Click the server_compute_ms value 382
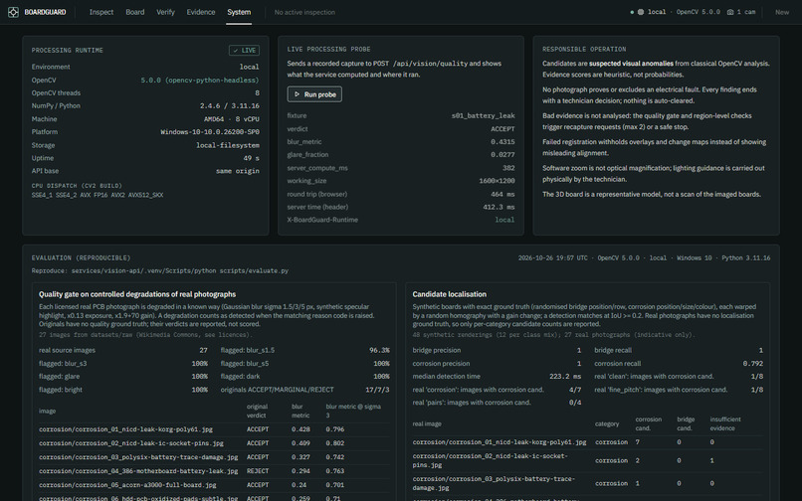The width and height of the screenshot is (802, 501). coord(508,168)
